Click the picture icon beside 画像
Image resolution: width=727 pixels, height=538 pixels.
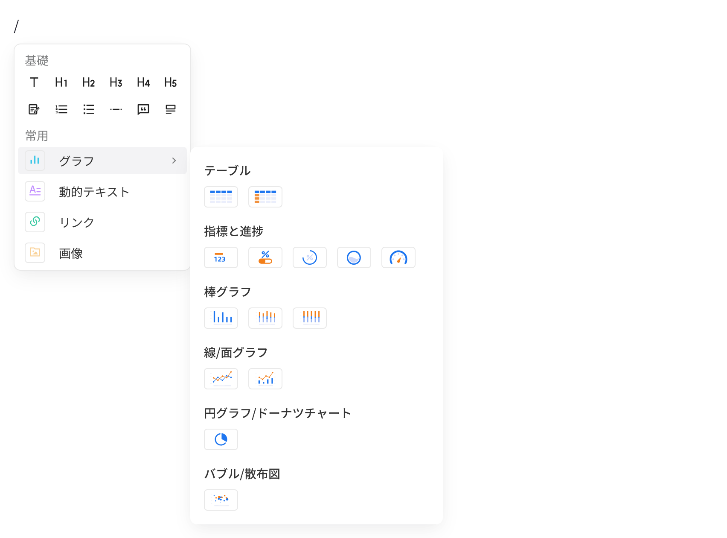pos(35,253)
